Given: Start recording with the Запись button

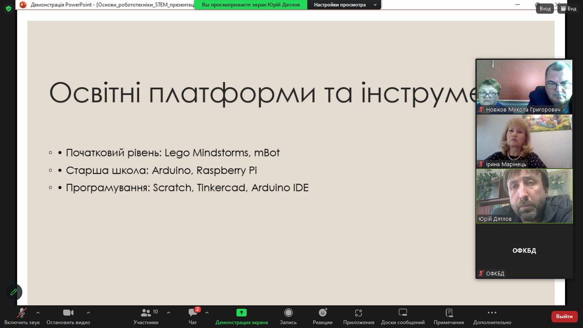Looking at the screenshot, I should click(289, 316).
